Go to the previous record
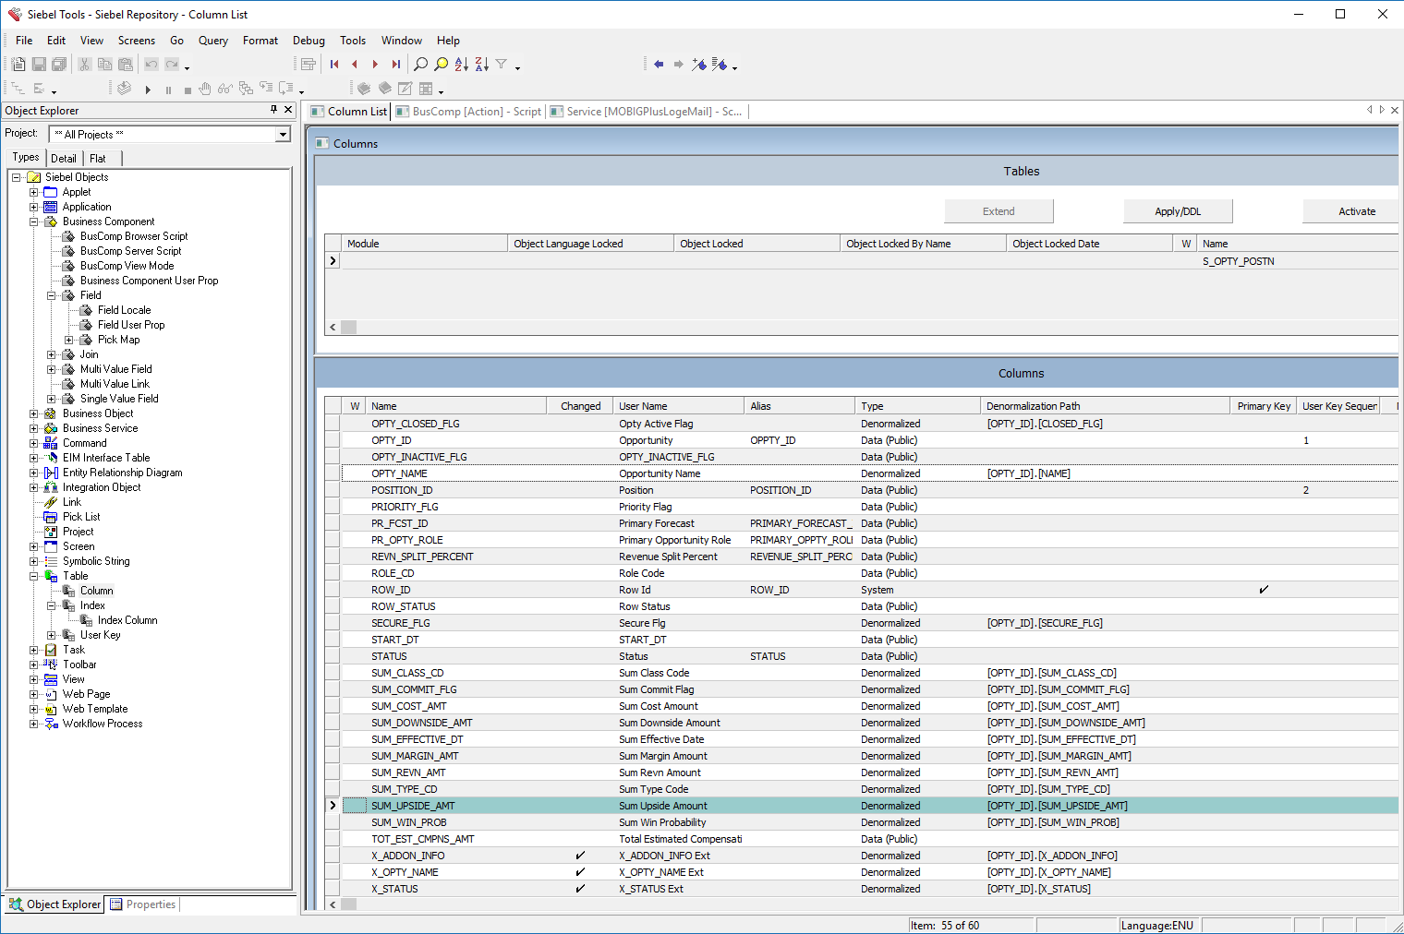 [355, 65]
